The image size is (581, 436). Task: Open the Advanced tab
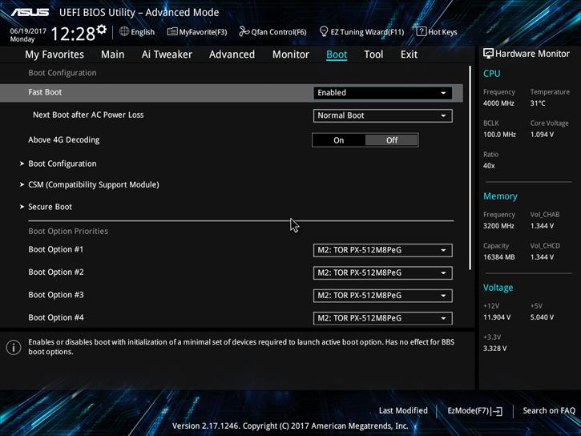[232, 54]
